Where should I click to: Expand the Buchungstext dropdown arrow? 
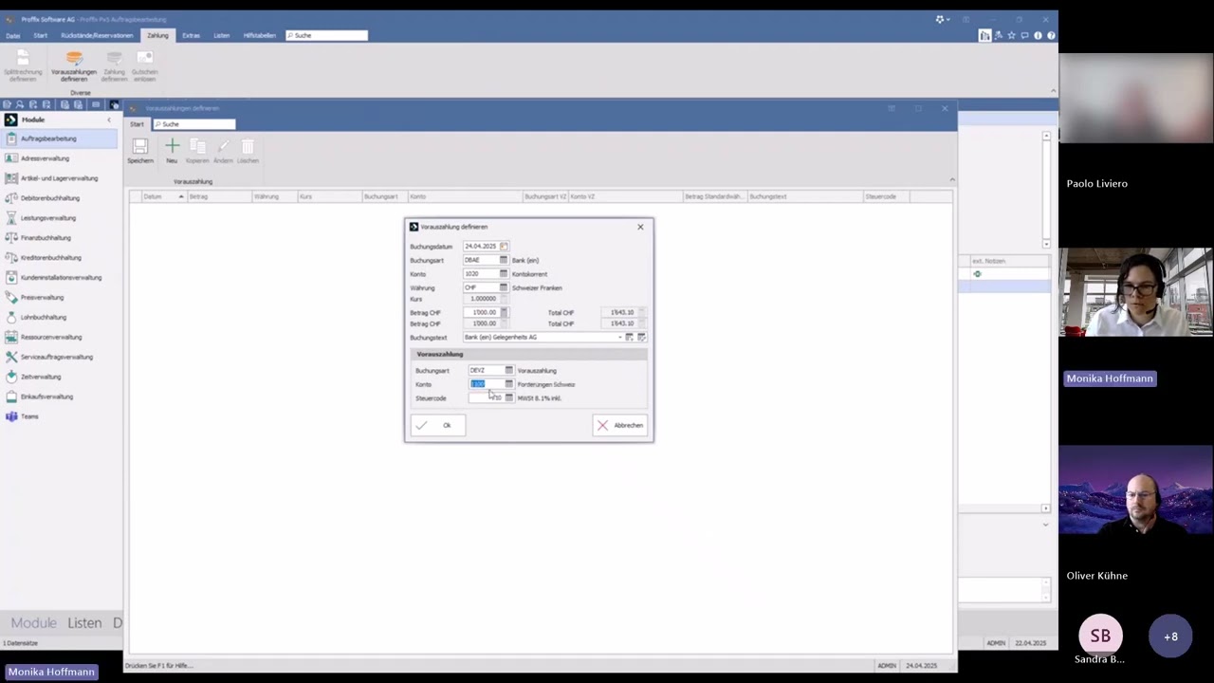pos(620,337)
